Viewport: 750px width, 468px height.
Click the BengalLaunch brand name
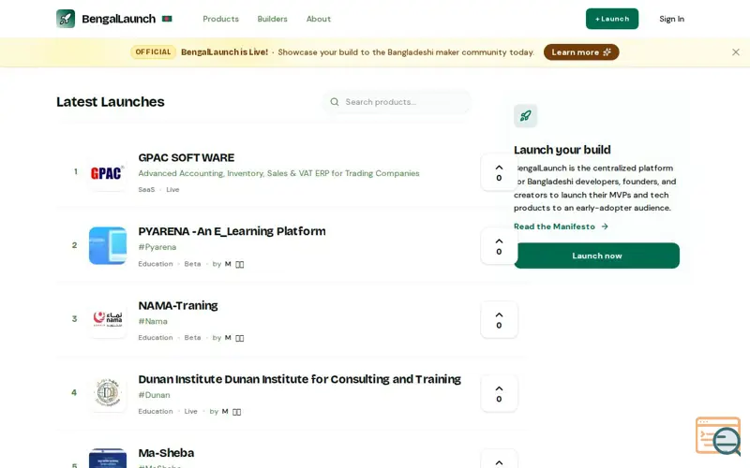coord(119,19)
